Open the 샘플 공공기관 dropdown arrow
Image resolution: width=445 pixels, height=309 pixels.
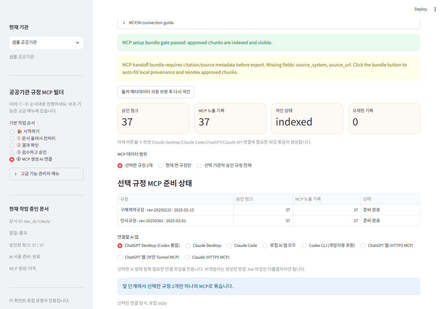tap(78, 43)
